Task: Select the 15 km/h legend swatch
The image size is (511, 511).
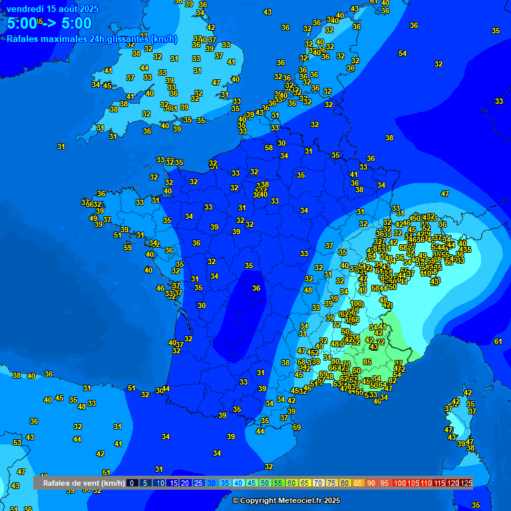Action: point(172,483)
